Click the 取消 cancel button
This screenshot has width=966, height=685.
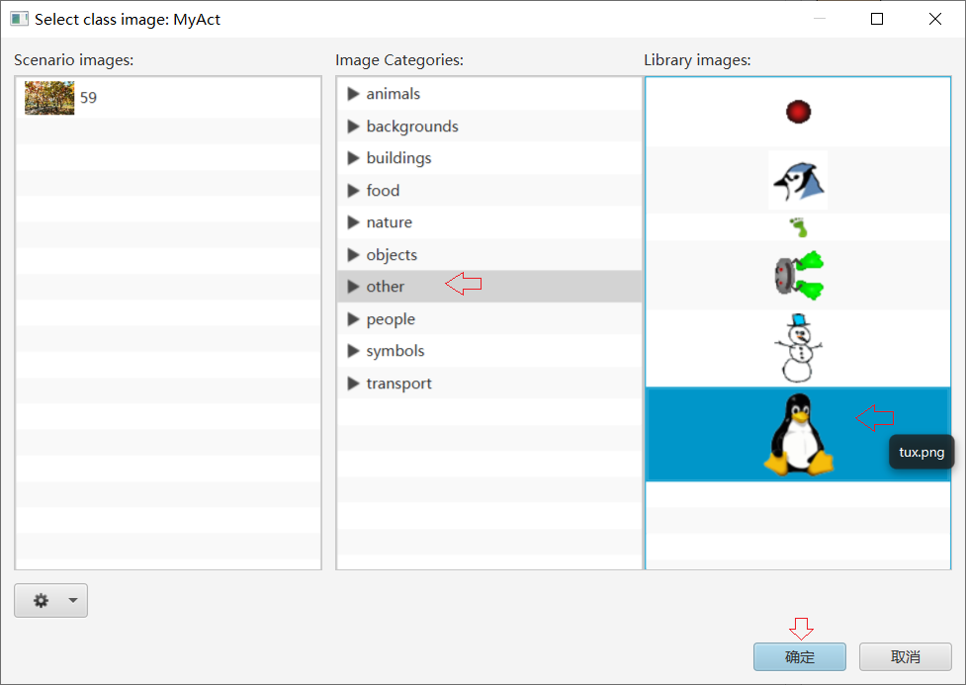point(905,657)
